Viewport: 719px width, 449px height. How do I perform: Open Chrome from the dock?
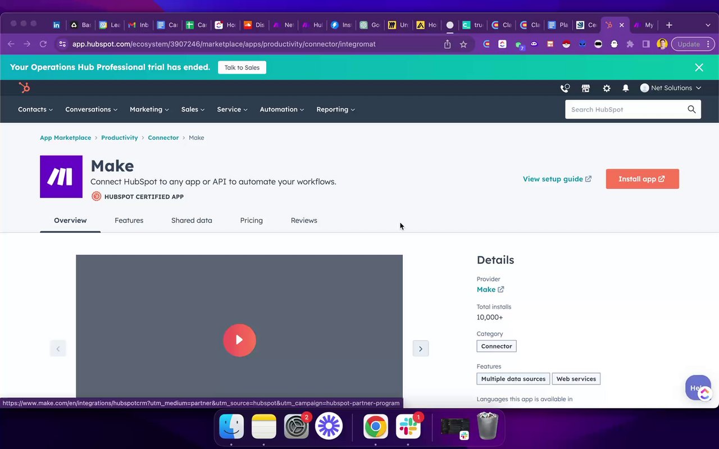click(376, 427)
